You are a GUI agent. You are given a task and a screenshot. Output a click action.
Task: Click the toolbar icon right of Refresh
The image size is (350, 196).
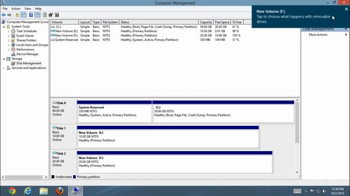click(x=51, y=15)
